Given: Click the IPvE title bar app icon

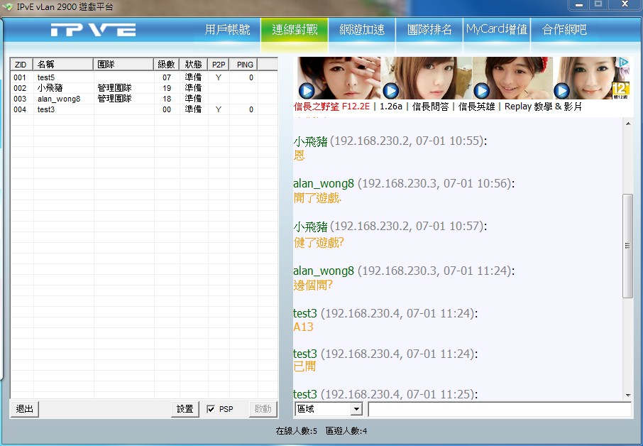Looking at the screenshot, I should [x=7, y=7].
